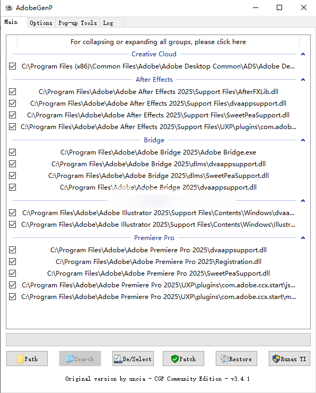This screenshot has width=316, height=393.
Task: Open the Pop-up Tools tab
Action: coord(77,23)
